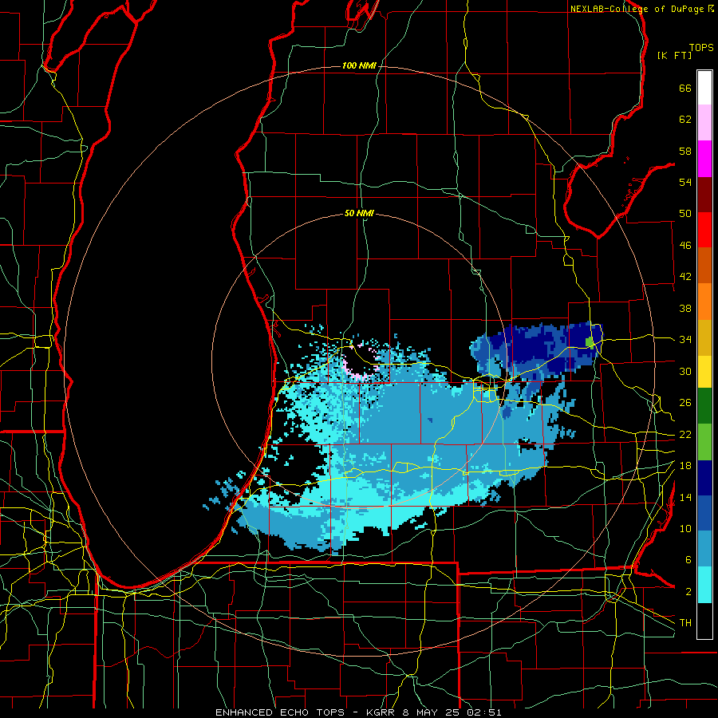Click legend value 14
The height and width of the screenshot is (718, 718).
click(685, 497)
